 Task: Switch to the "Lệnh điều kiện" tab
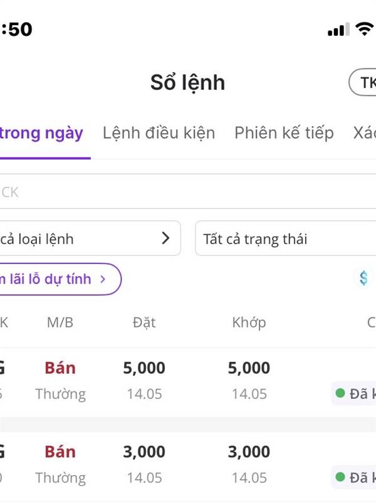pos(159,133)
